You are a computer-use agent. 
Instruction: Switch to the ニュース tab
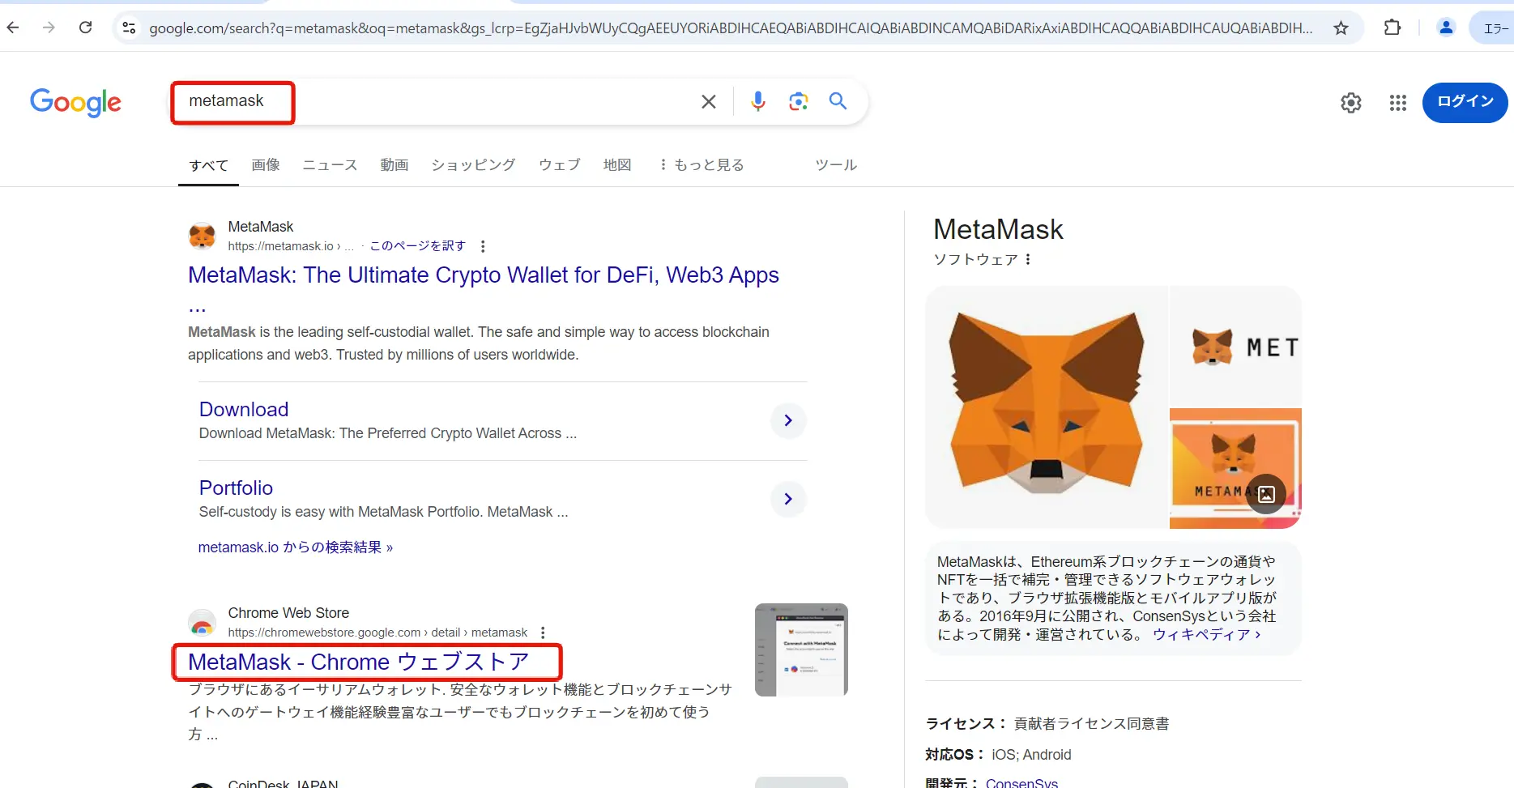330,165
